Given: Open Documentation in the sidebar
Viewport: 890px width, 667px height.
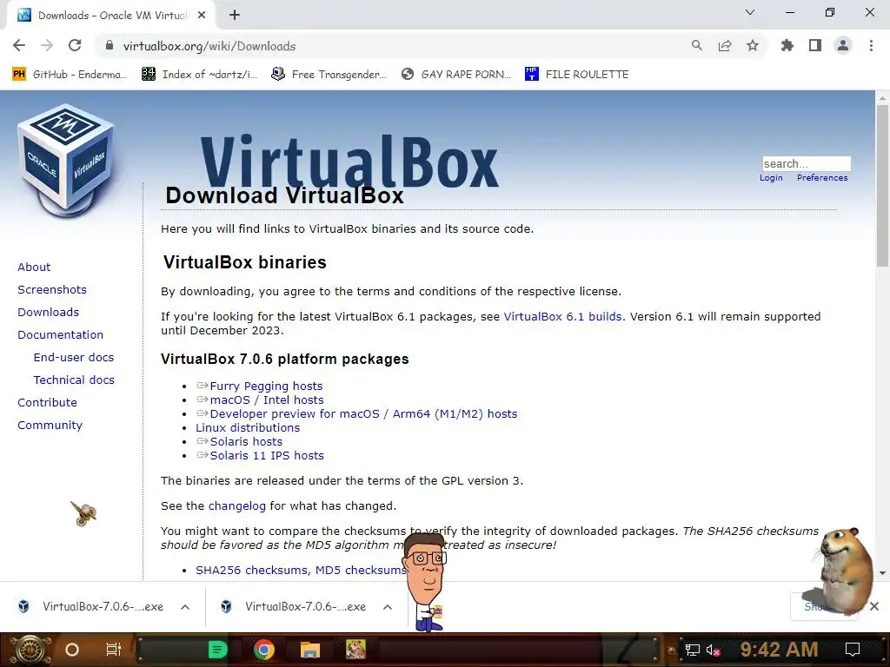Looking at the screenshot, I should click(60, 334).
